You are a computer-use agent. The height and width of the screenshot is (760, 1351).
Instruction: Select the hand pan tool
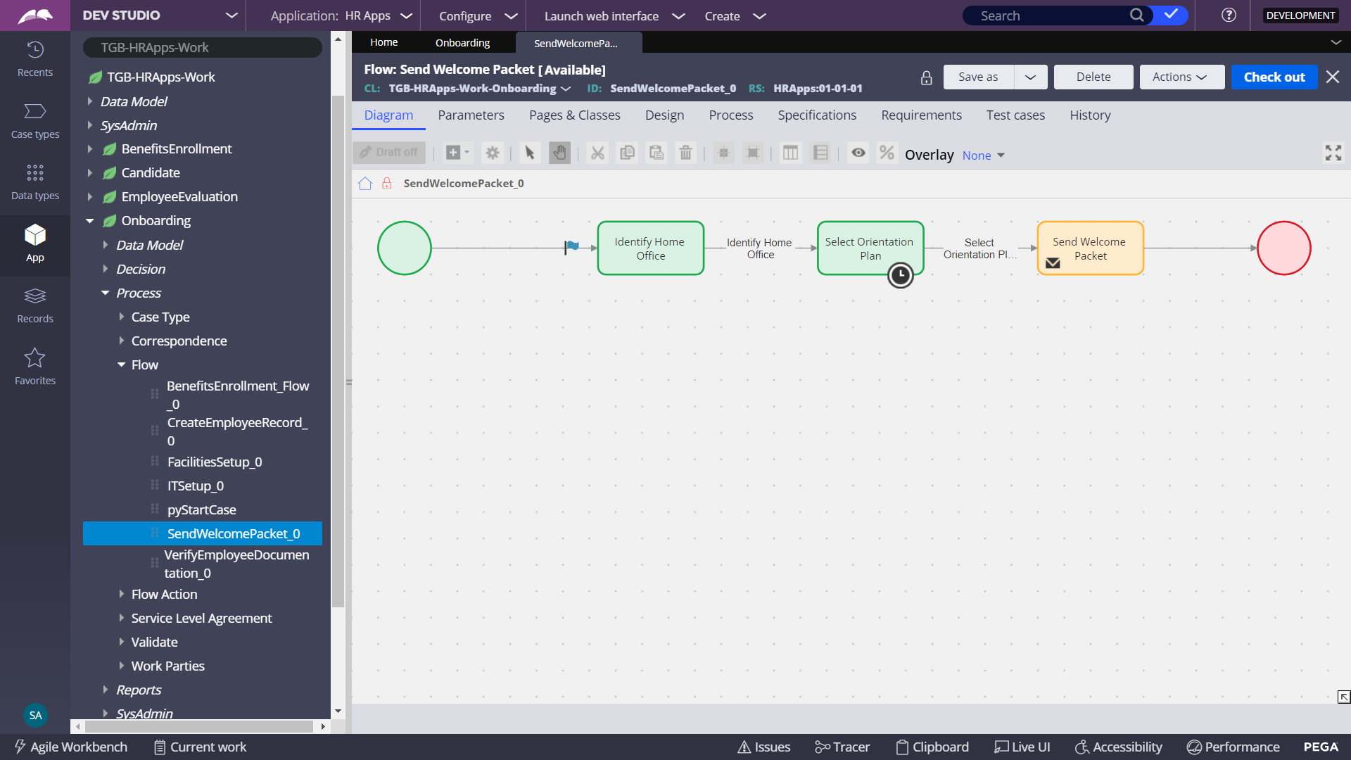coord(559,153)
